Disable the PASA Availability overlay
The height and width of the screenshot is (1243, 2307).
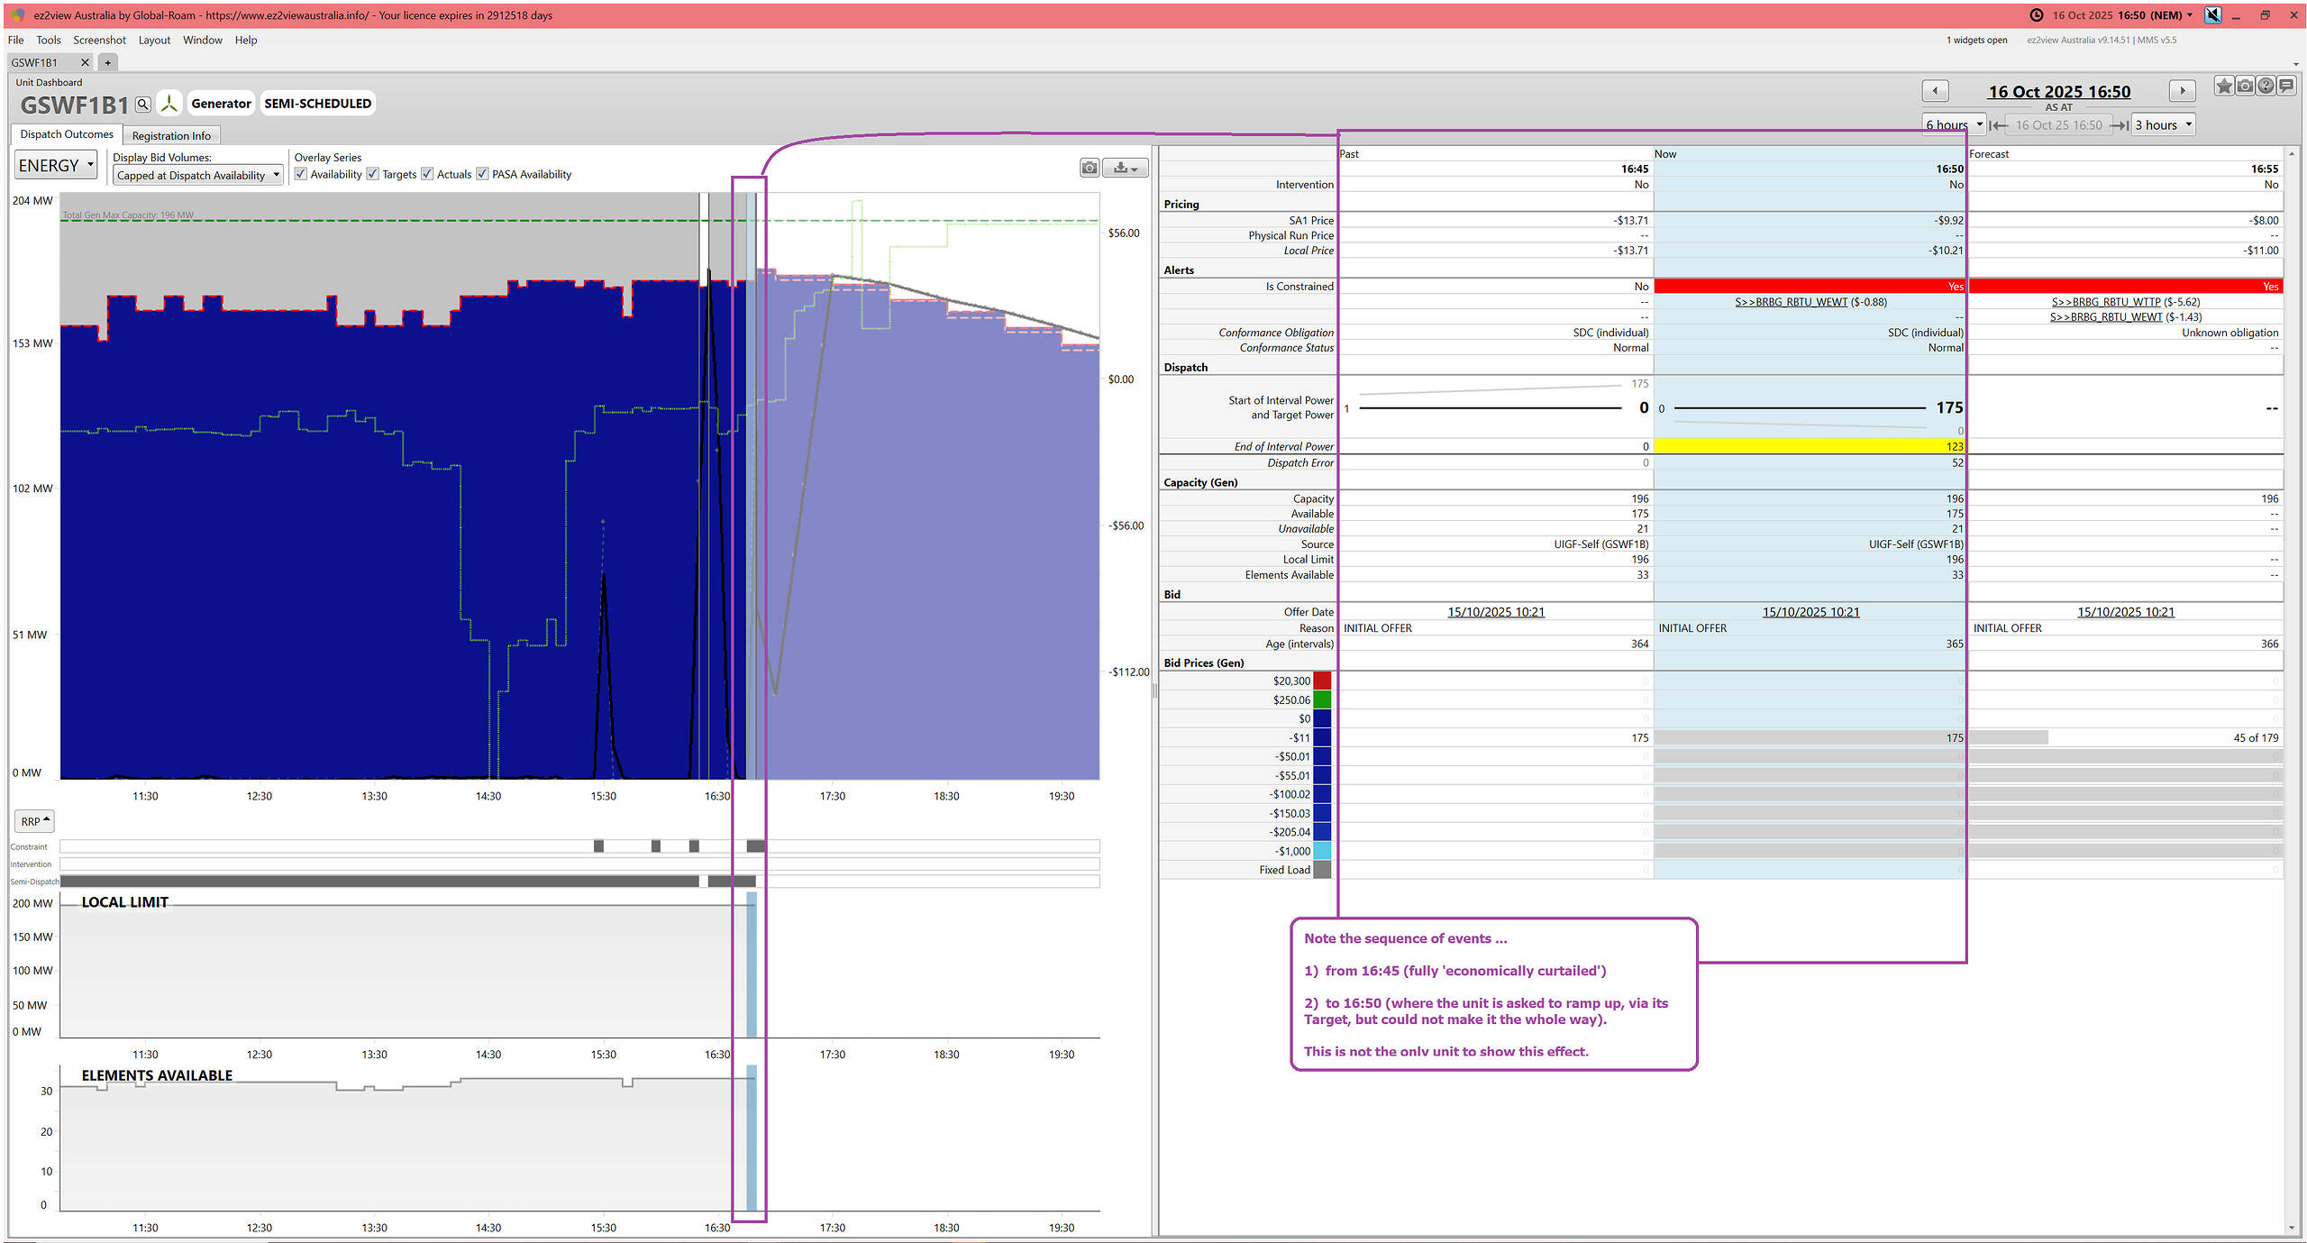pyautogui.click(x=482, y=174)
